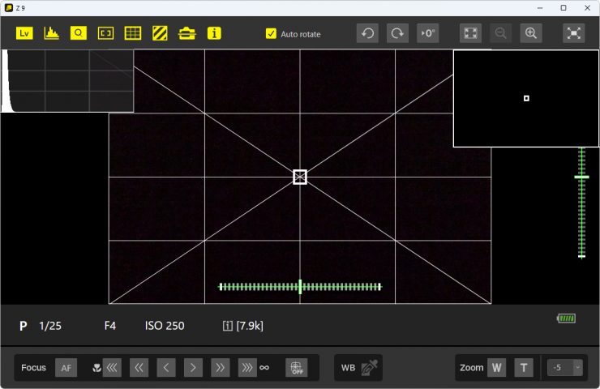Uncheck the Auto rotate checkbox
600x389 pixels.
(x=272, y=34)
